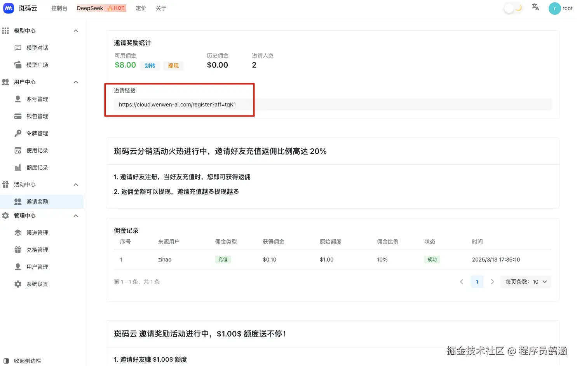The width and height of the screenshot is (577, 366).
Task: Click the 收起侧边栏 label
Action: click(28, 361)
